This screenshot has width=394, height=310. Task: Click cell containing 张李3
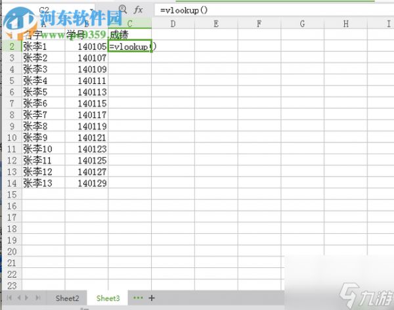[x=43, y=69]
